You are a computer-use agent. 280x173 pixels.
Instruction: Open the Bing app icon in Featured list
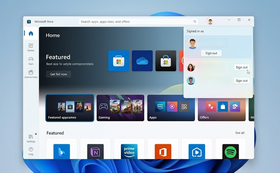[x=61, y=151]
